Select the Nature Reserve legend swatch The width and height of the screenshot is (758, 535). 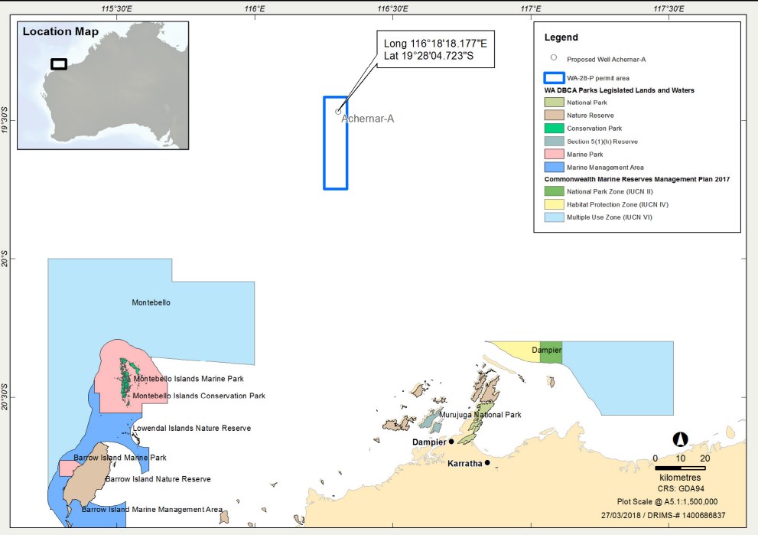tap(554, 116)
